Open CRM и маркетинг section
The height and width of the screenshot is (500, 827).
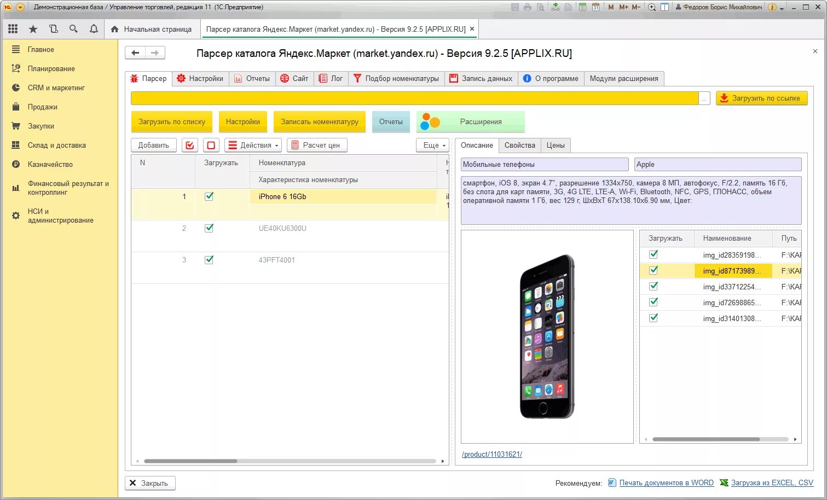point(56,88)
